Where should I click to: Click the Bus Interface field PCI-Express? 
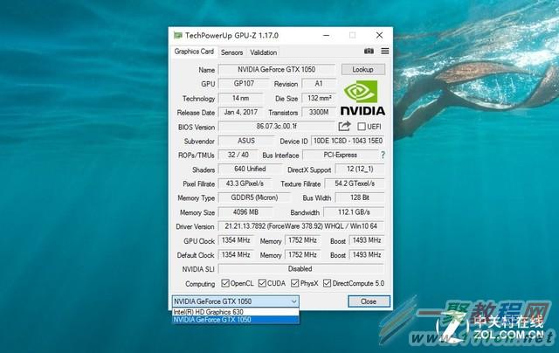(x=341, y=156)
